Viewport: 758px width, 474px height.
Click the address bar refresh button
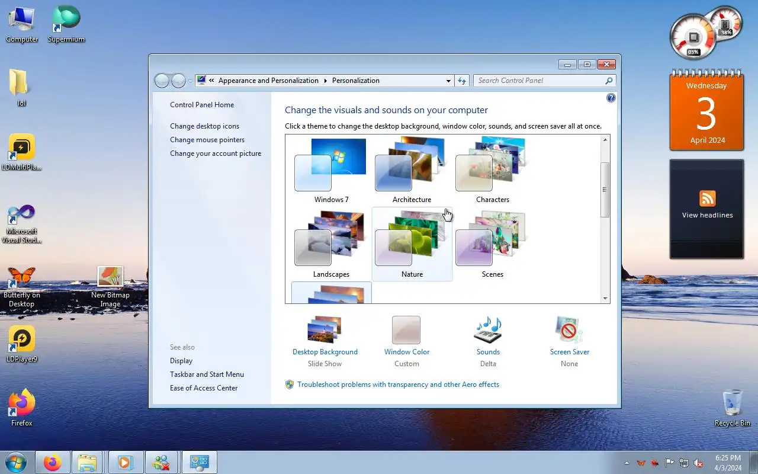pos(462,81)
